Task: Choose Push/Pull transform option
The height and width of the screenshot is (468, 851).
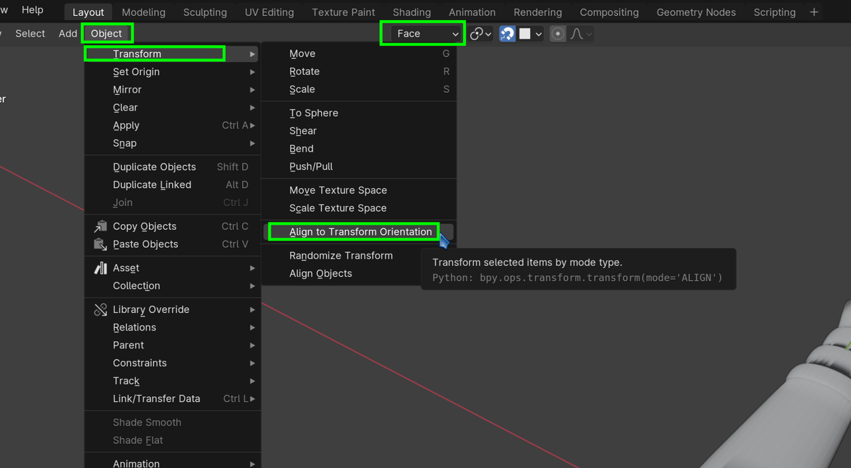Action: point(359,167)
